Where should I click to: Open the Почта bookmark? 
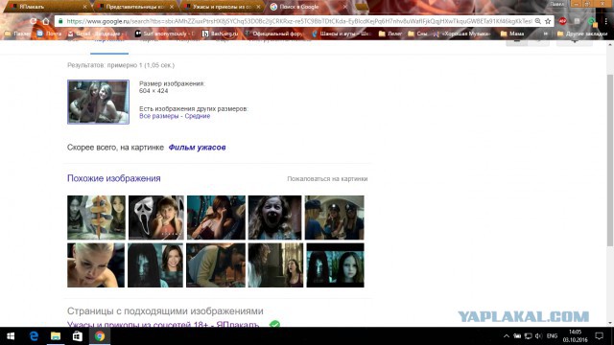tap(49, 34)
